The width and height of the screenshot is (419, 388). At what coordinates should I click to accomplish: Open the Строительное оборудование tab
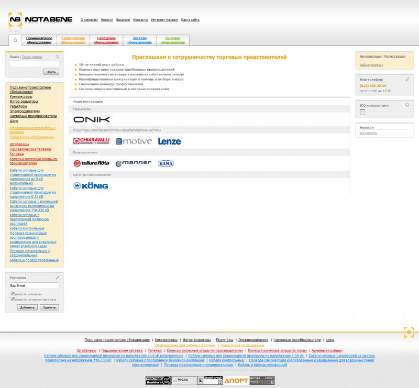coord(73,40)
